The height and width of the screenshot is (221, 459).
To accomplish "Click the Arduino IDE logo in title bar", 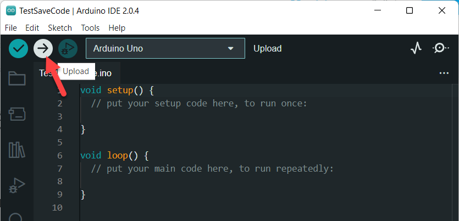I will 11,11.
